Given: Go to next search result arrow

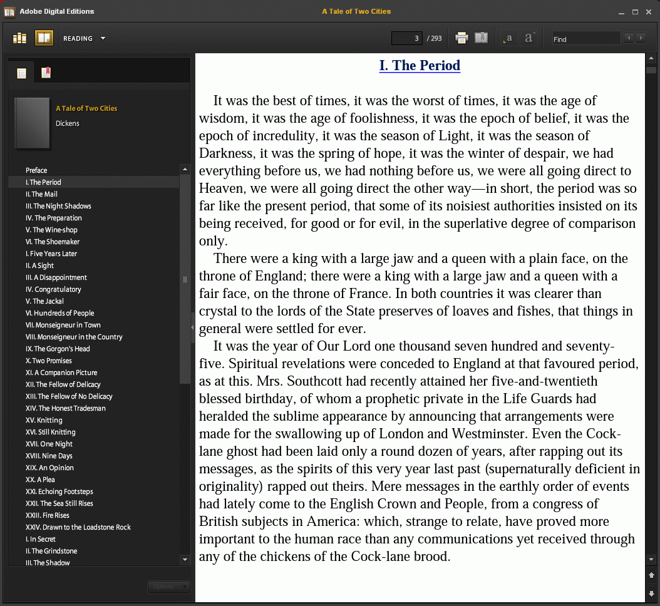Looking at the screenshot, I should coord(641,38).
